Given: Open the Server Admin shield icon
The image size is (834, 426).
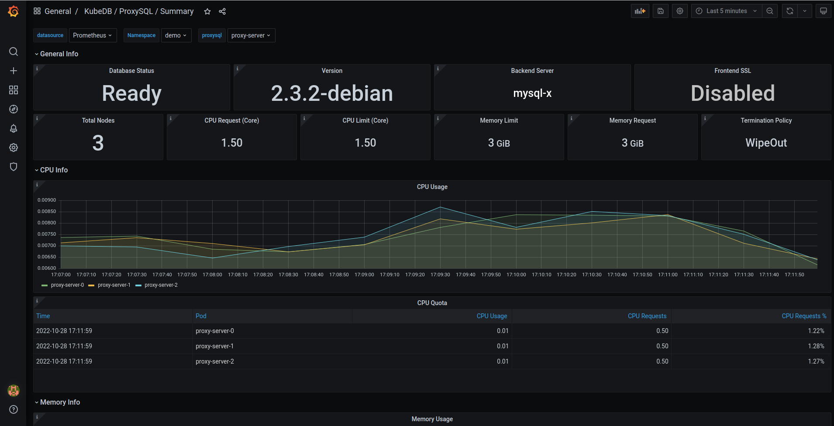Looking at the screenshot, I should [x=14, y=167].
